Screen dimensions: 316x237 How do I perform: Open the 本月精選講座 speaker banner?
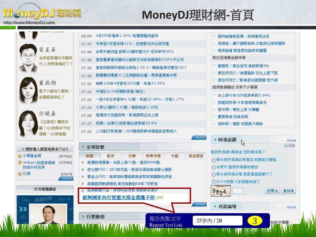pyautogui.click(x=45, y=210)
